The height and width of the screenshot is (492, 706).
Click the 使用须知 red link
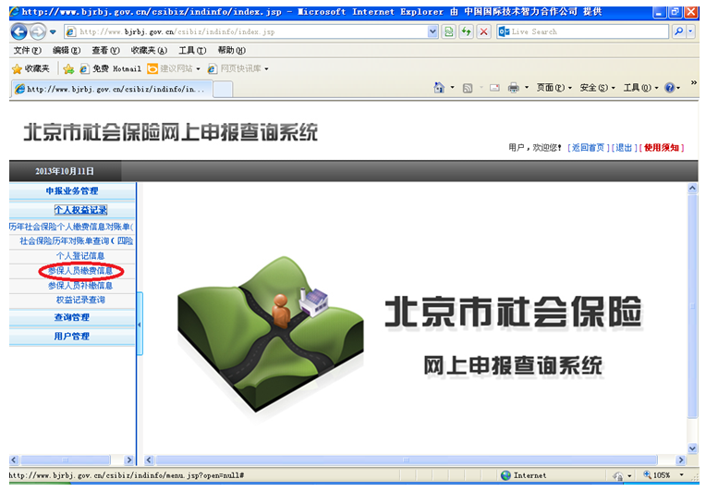click(662, 148)
